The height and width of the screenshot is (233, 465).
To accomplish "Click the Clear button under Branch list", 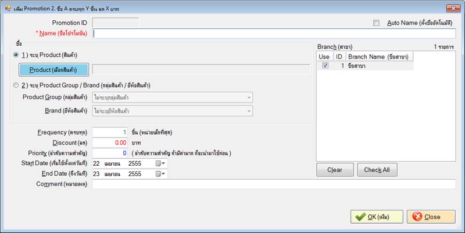I will pyautogui.click(x=335, y=170).
